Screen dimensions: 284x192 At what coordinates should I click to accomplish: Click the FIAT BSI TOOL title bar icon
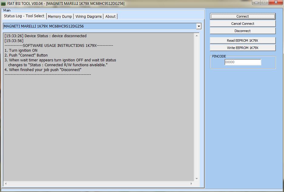3,4
